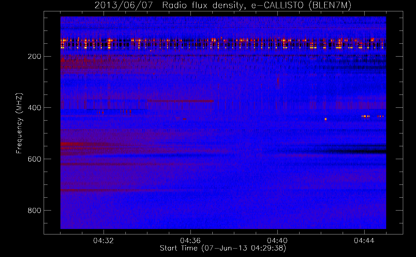Click the 04:36 time tick label
The width and height of the screenshot is (416, 257).
(x=190, y=241)
